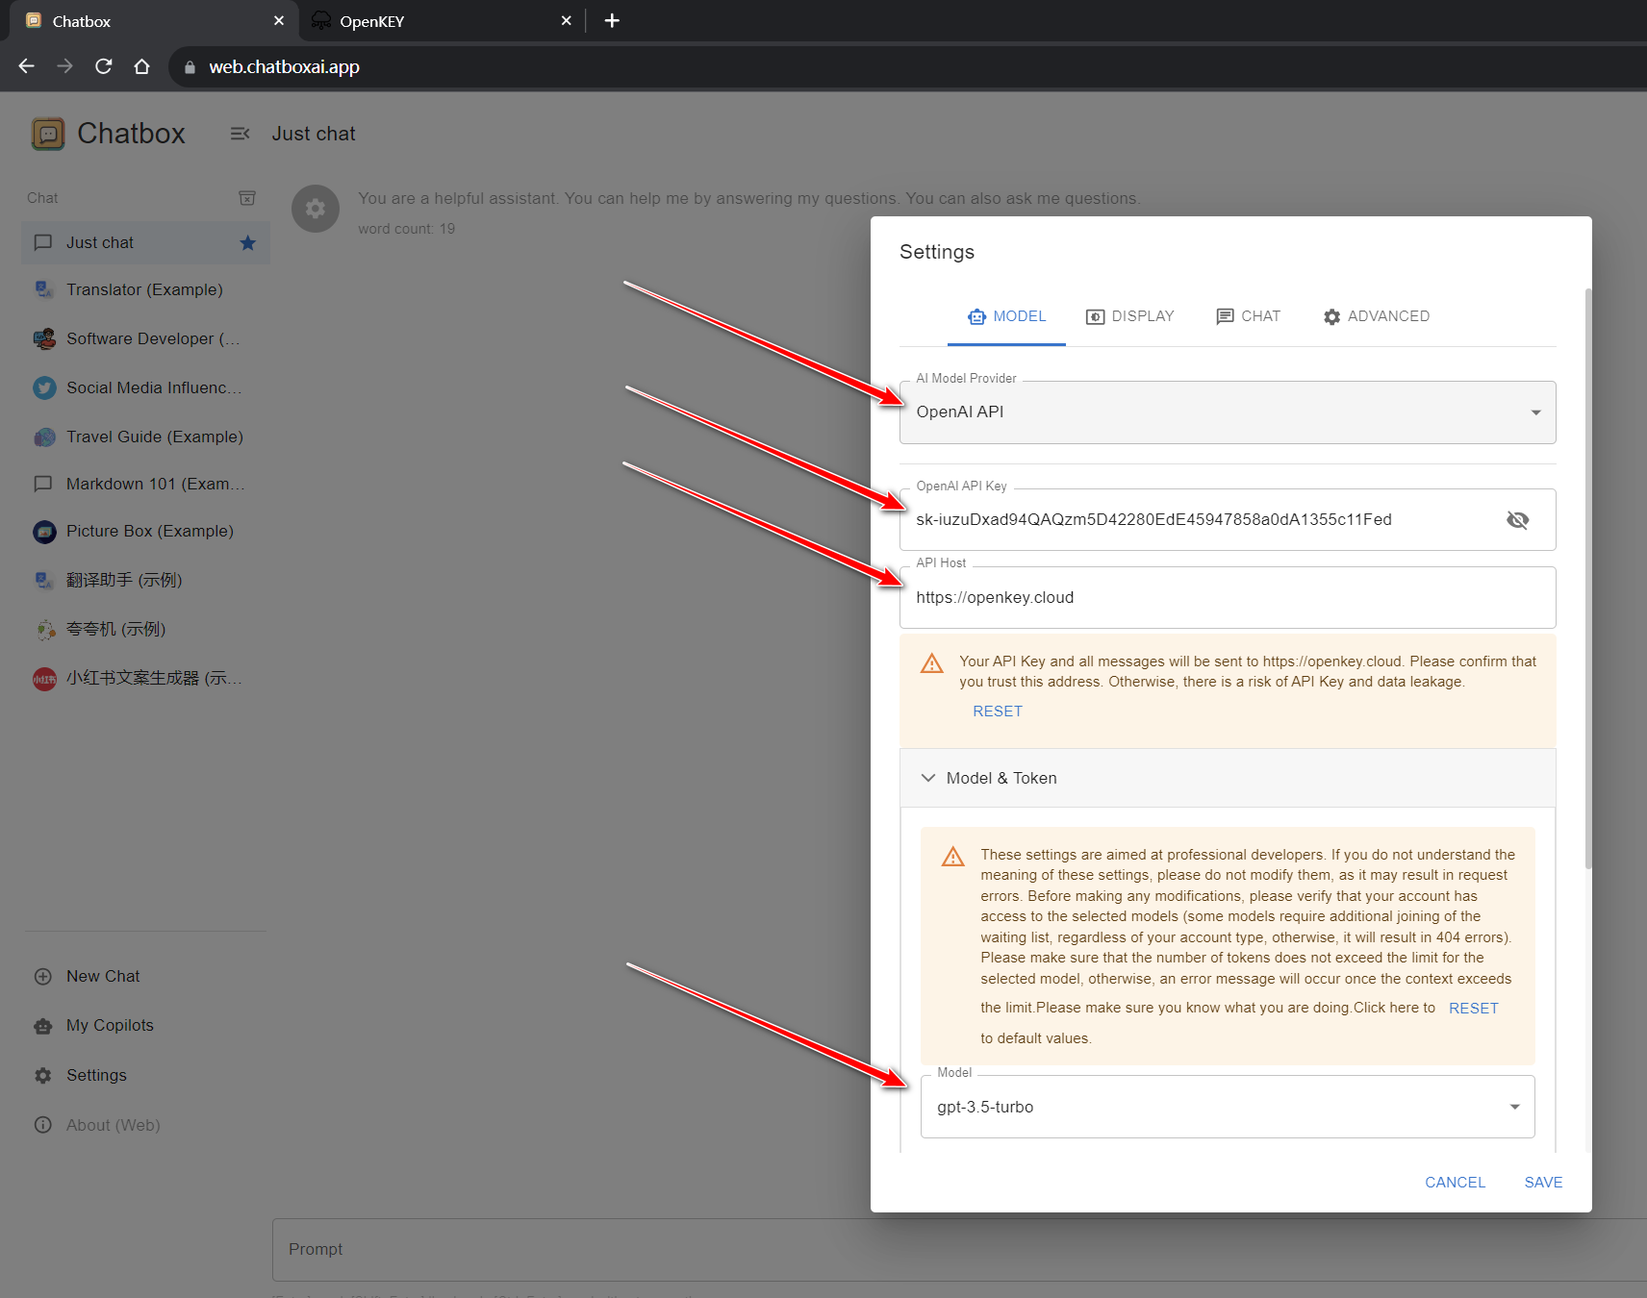
Task: Reset the API host address
Action: coord(997,711)
